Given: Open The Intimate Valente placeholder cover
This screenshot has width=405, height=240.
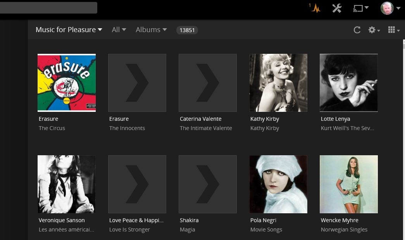Looking at the screenshot, I should click(208, 83).
